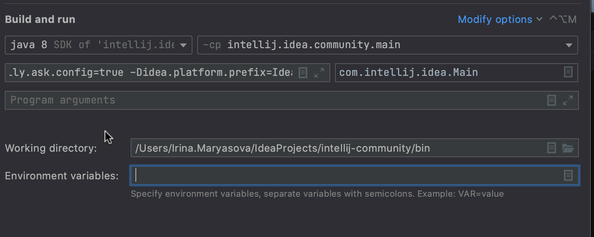
Task: Browse for main class icon
Action: coord(568,72)
